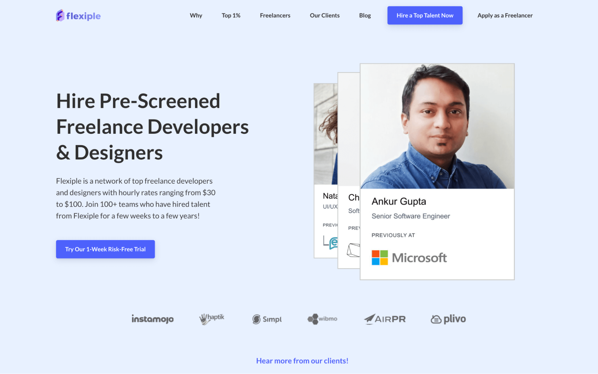Select the 'Top 1%' navigation tab

(x=231, y=15)
